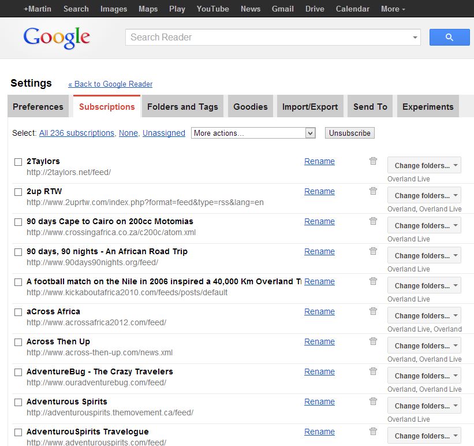
Task: Click trash icon for AdventurouSpirits Travelogue
Action: 374,431
